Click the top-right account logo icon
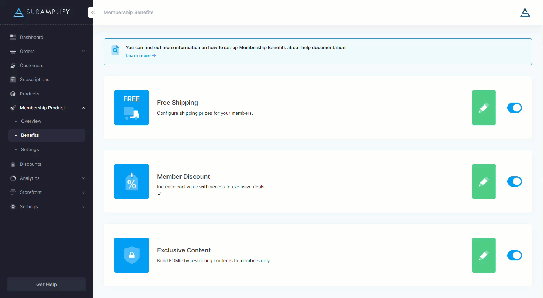The image size is (543, 298). tap(525, 12)
